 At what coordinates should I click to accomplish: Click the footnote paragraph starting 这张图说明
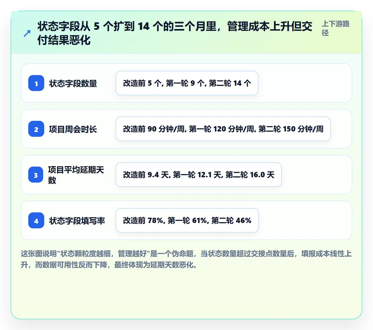tap(186, 259)
